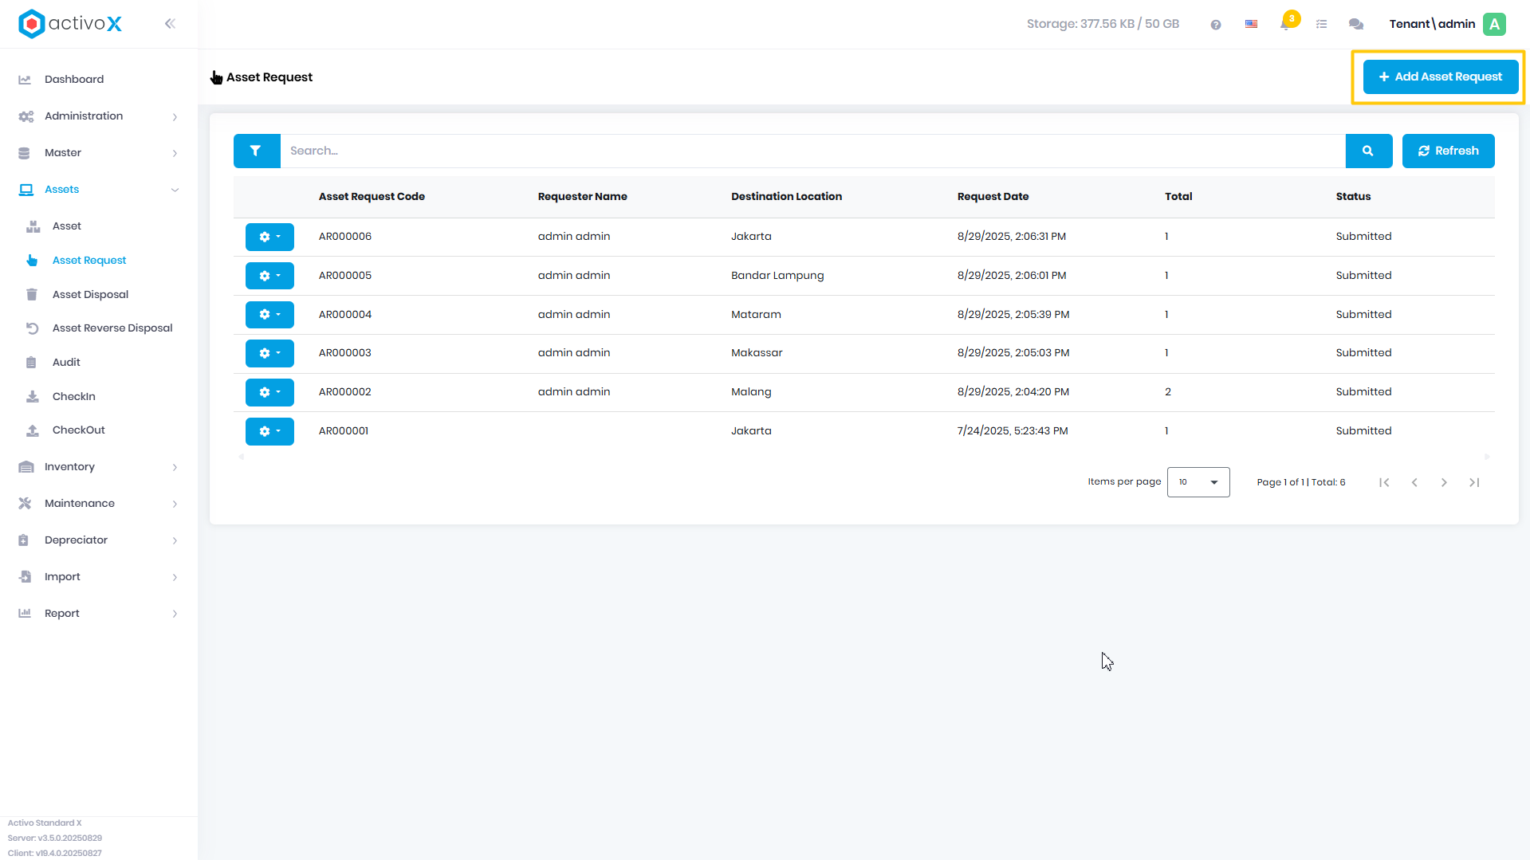Image resolution: width=1530 pixels, height=860 pixels.
Task: Sort by Destination Location column
Action: coord(786,197)
